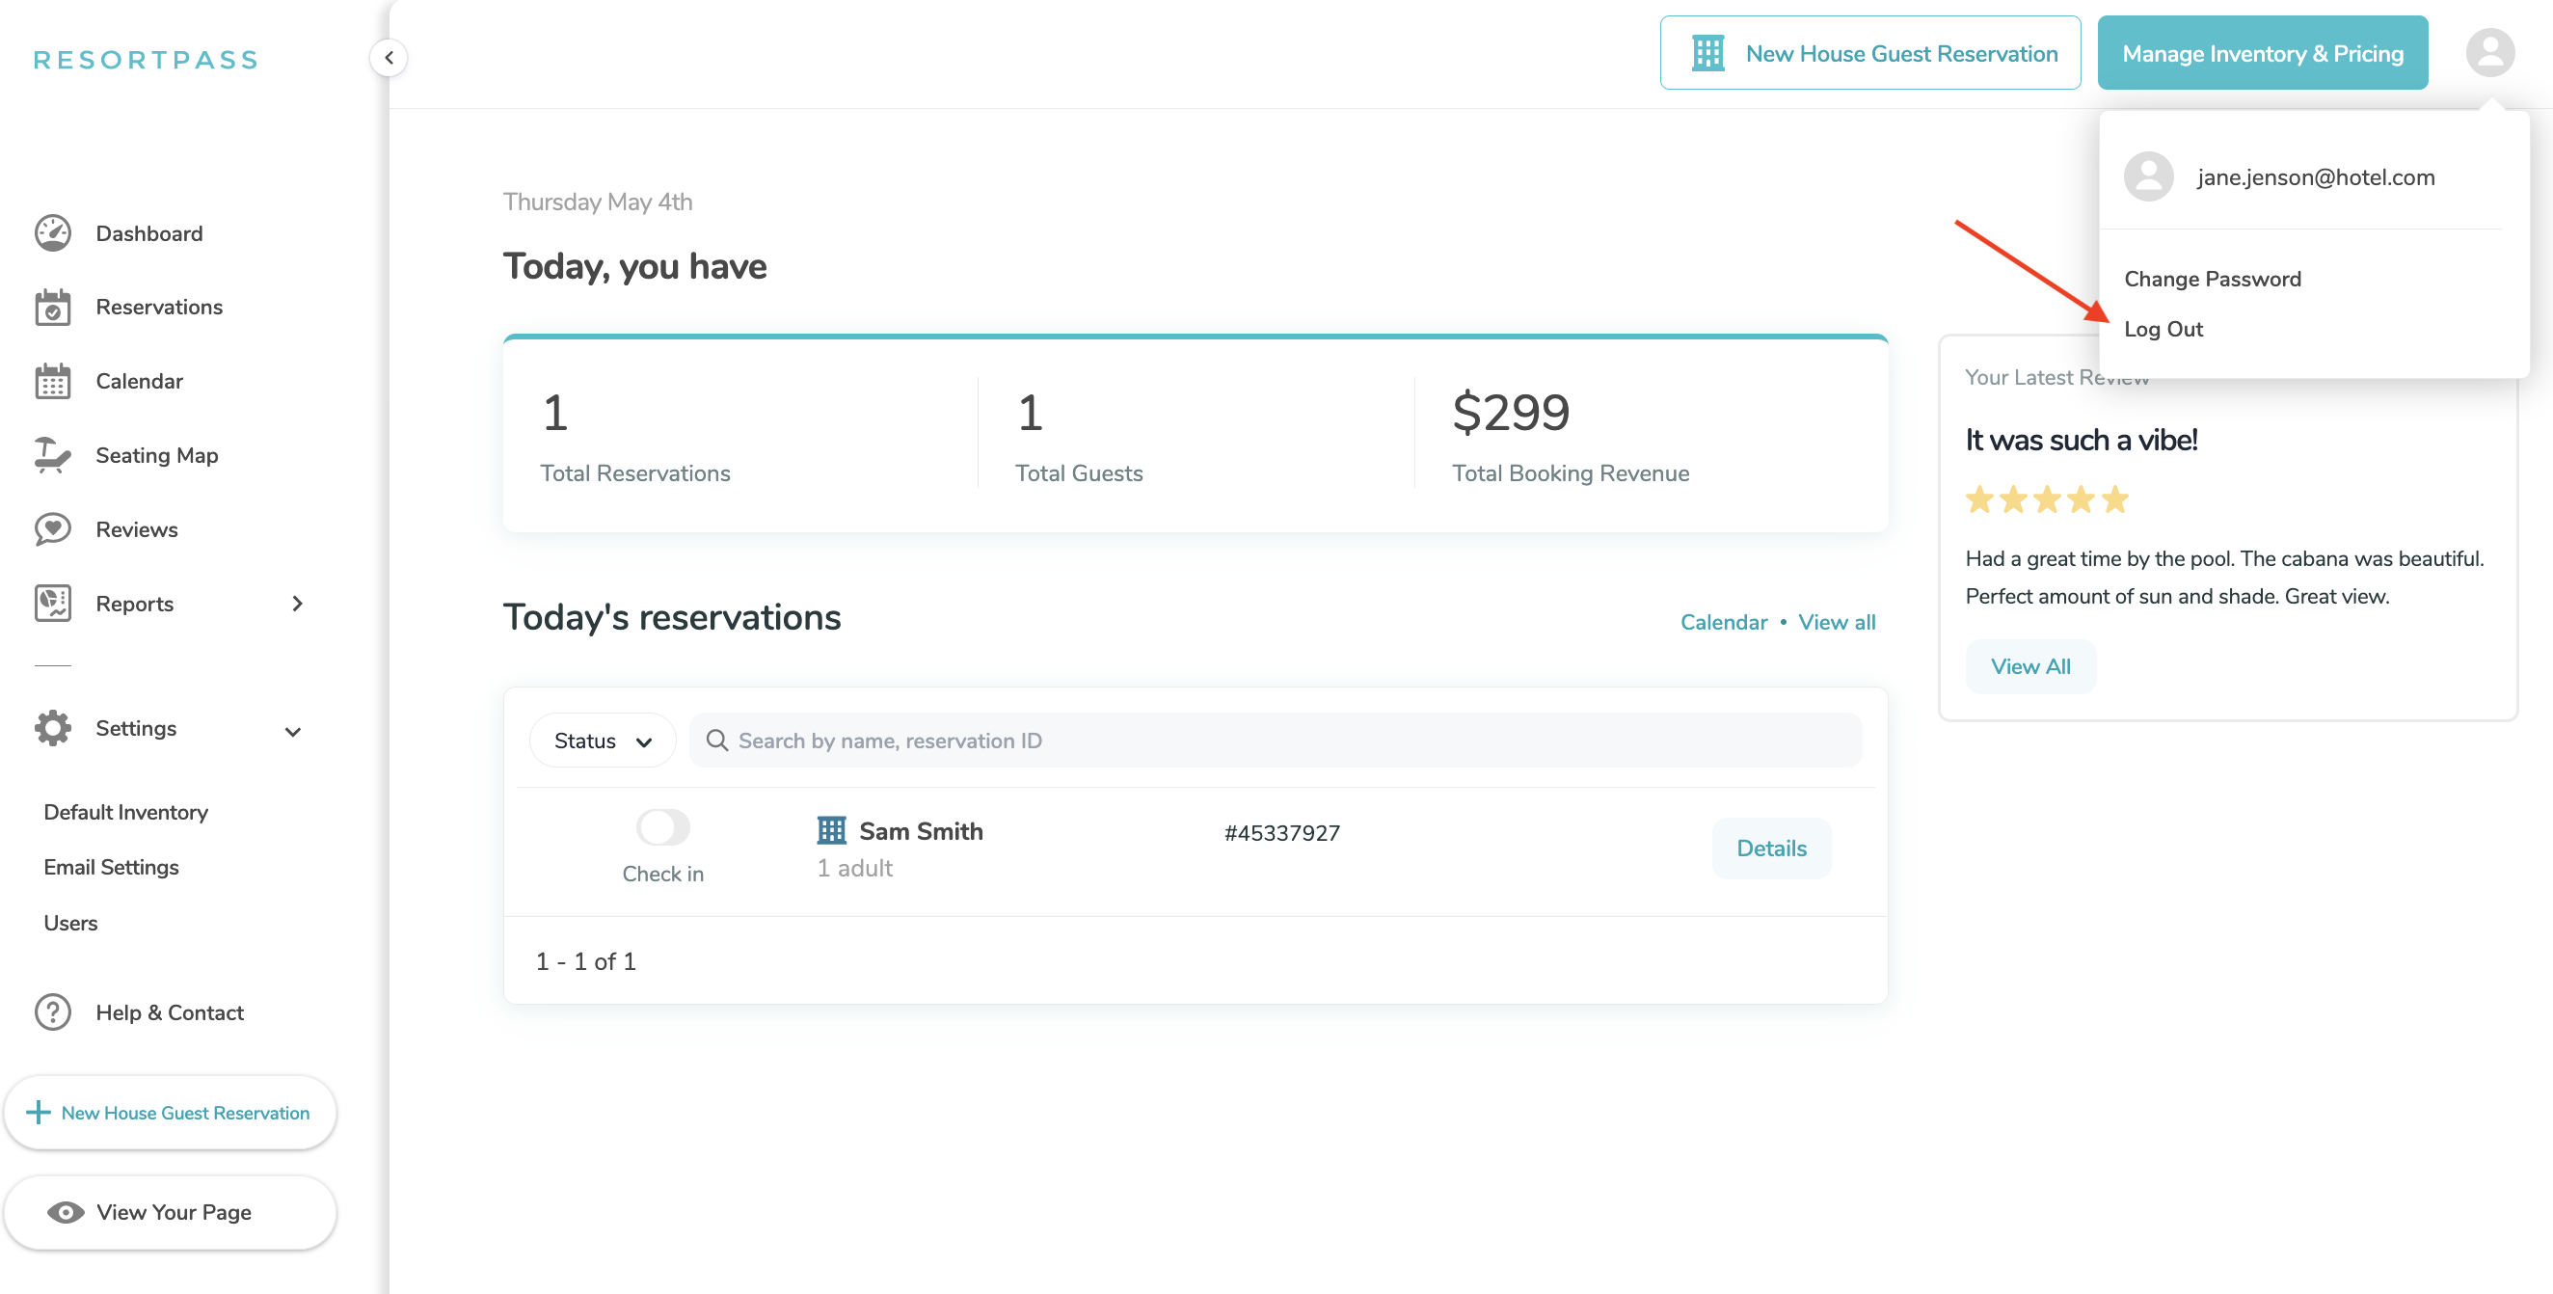2553x1294 pixels.
Task: Click the Reviews heart bubble icon
Action: pos(52,529)
